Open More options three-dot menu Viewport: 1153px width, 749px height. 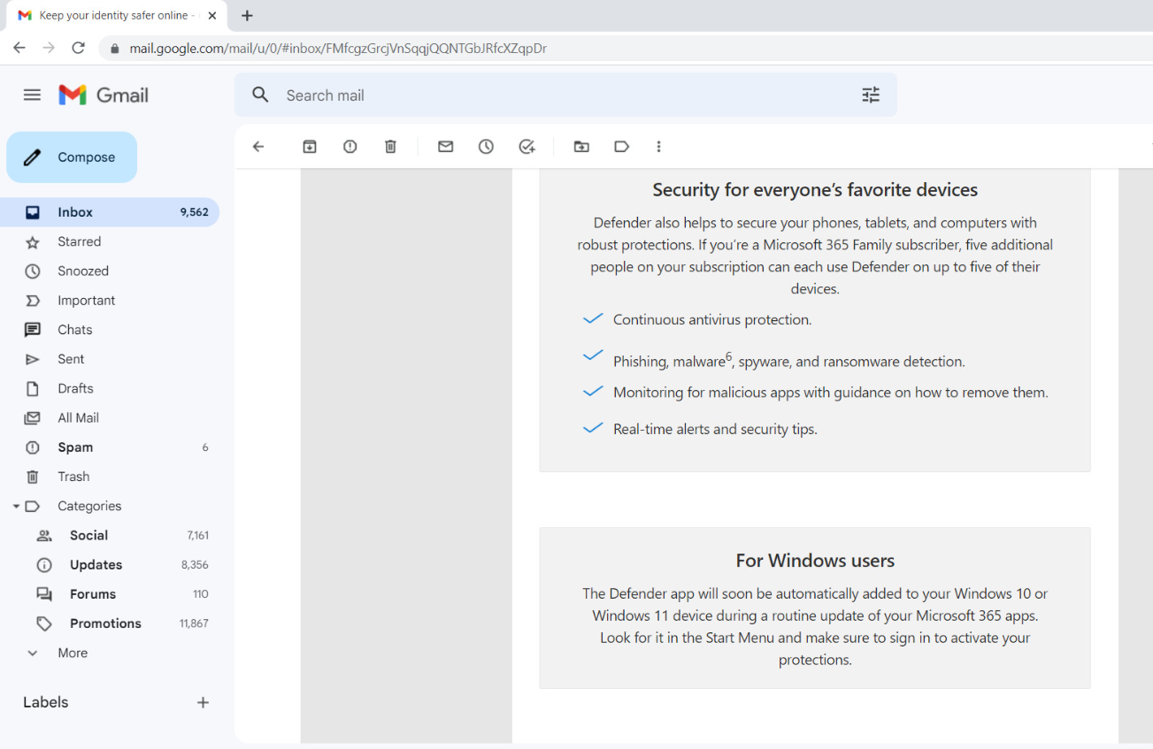pos(658,147)
